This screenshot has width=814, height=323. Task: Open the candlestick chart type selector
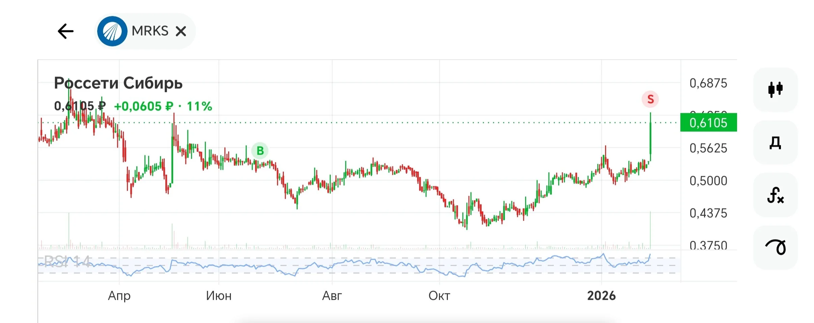click(x=775, y=90)
